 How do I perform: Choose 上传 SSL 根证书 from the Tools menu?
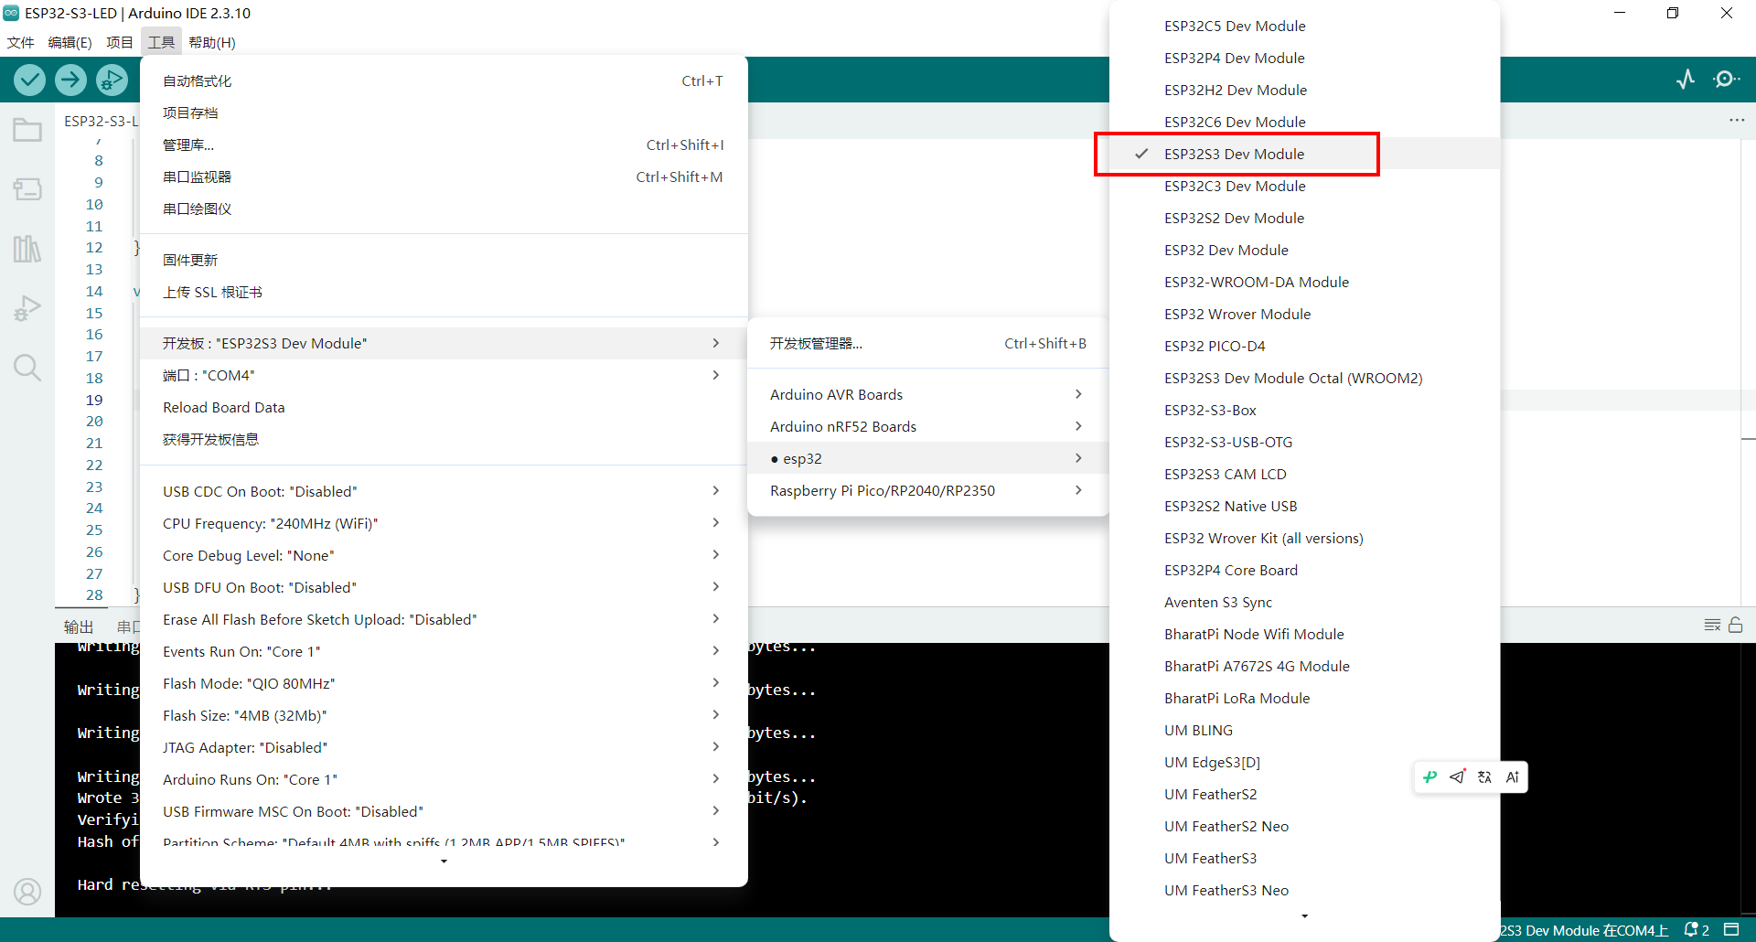tap(444, 292)
